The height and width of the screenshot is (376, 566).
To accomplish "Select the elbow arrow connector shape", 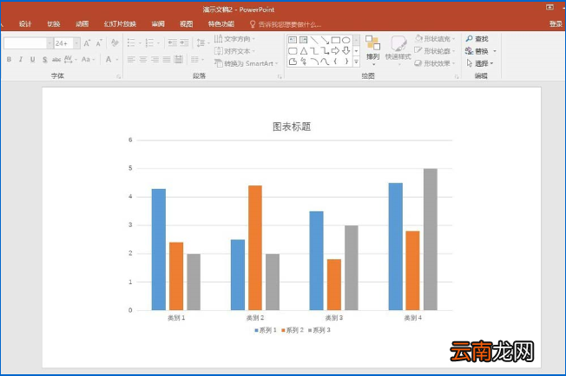I will pyautogui.click(x=325, y=51).
